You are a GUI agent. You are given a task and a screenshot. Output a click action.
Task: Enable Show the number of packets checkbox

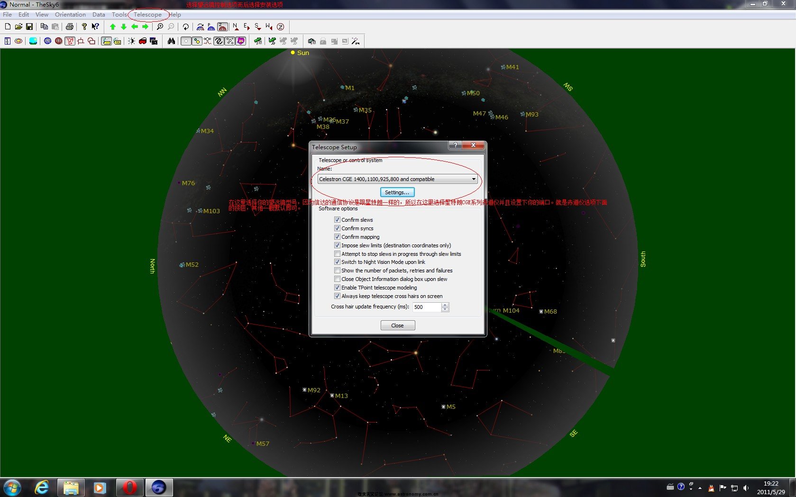[337, 271]
